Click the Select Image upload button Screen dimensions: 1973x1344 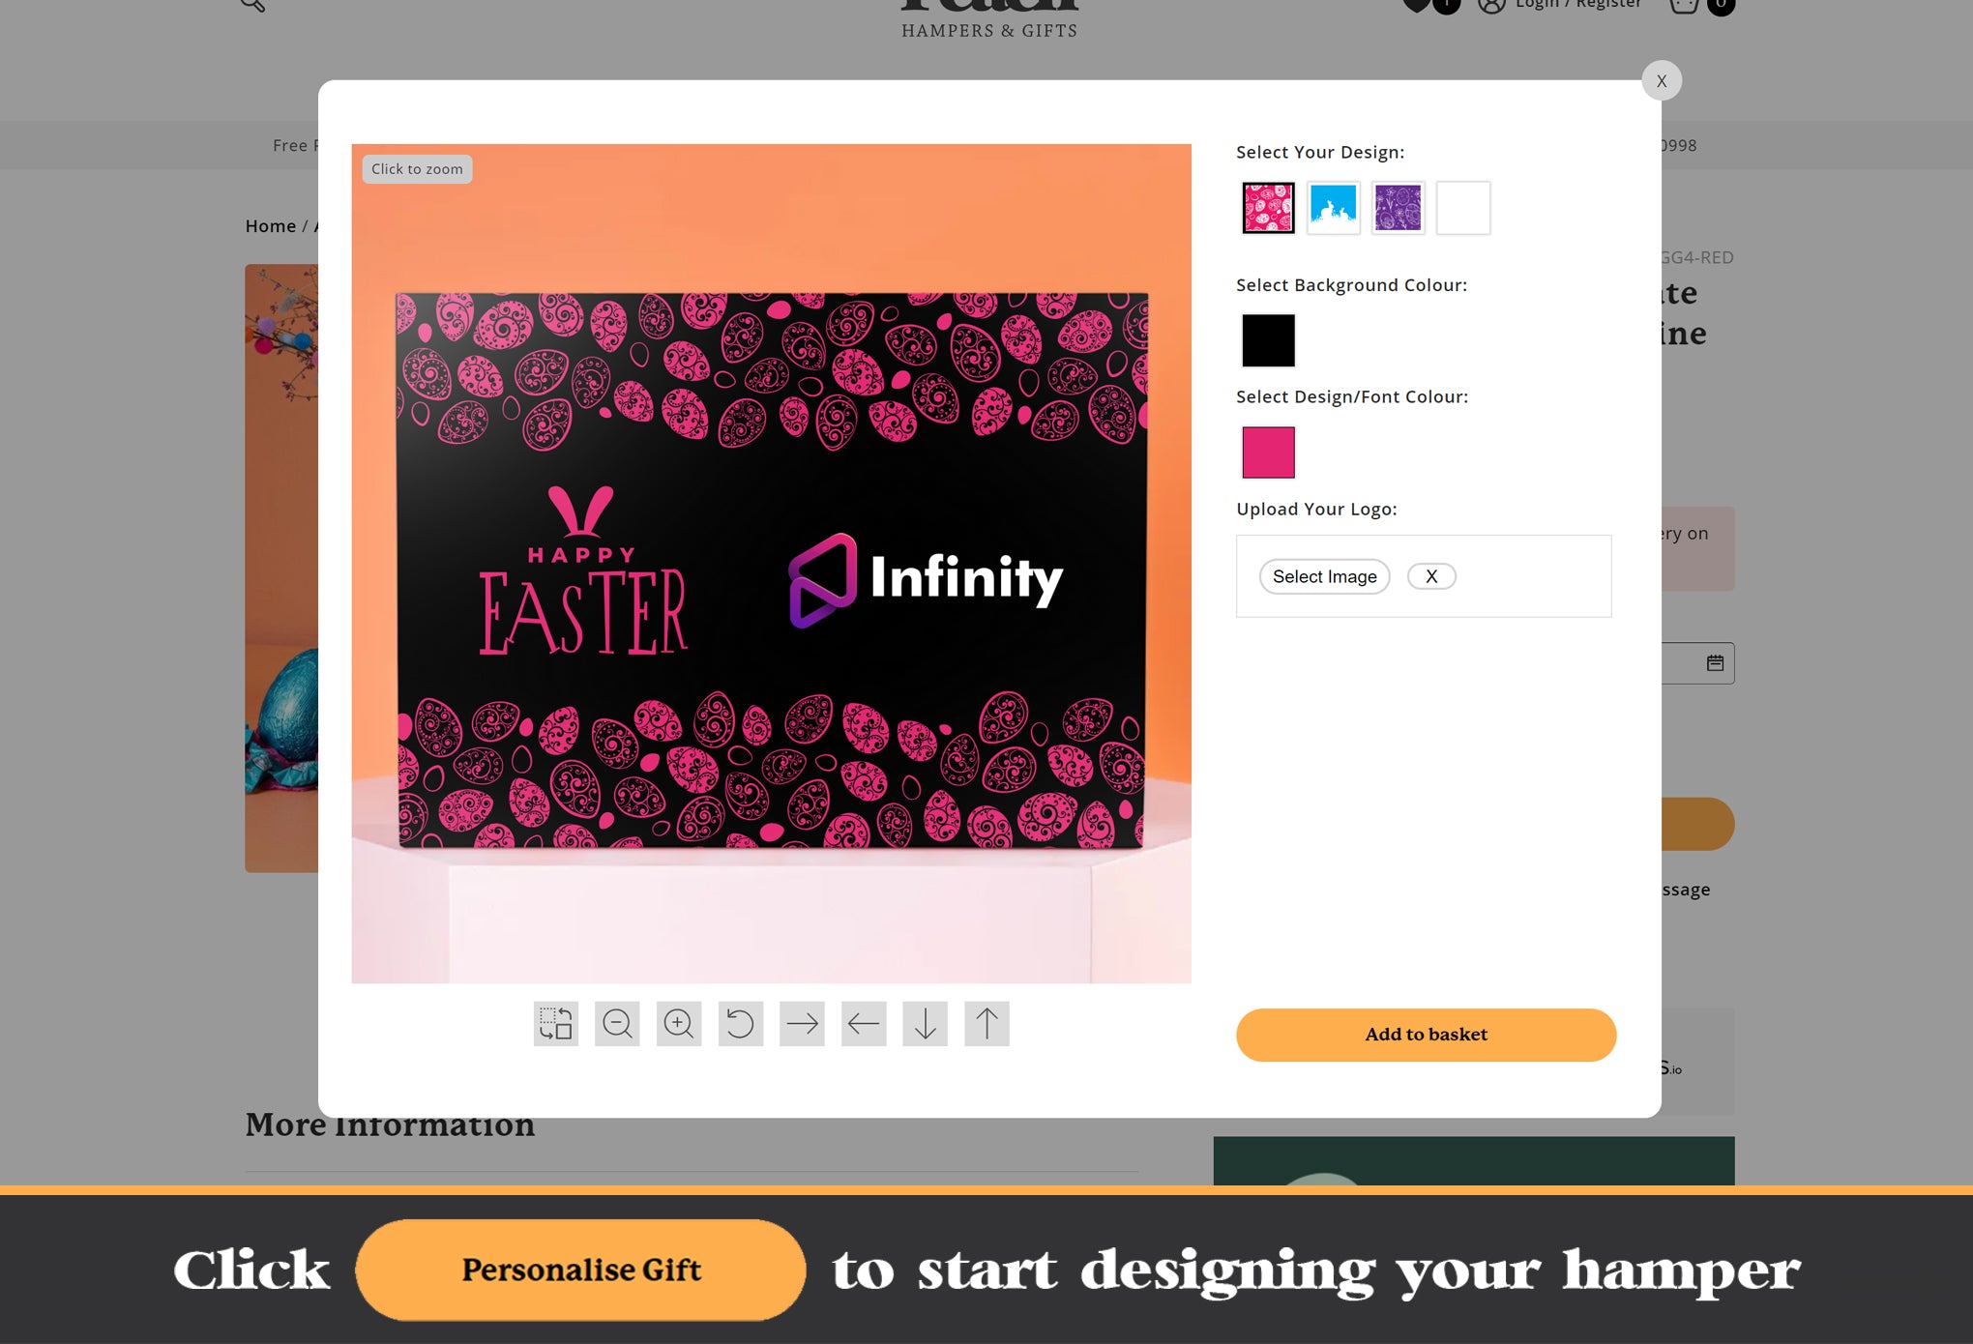coord(1324,576)
